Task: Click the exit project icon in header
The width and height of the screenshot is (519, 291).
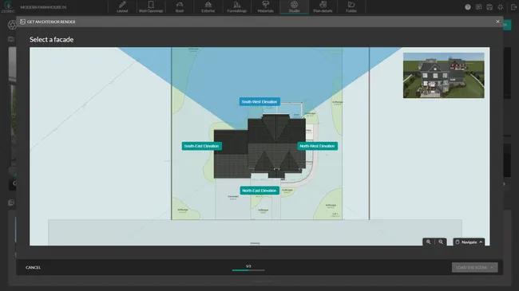Action: pyautogui.click(x=514, y=7)
